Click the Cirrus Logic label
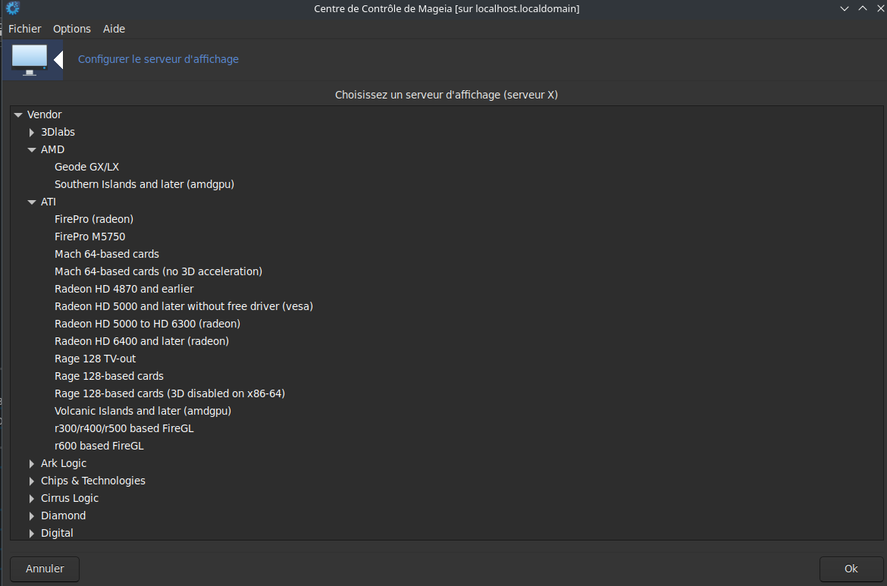887x586 pixels. [x=70, y=499]
